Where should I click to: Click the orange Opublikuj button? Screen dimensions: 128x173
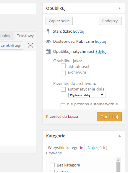point(109,117)
